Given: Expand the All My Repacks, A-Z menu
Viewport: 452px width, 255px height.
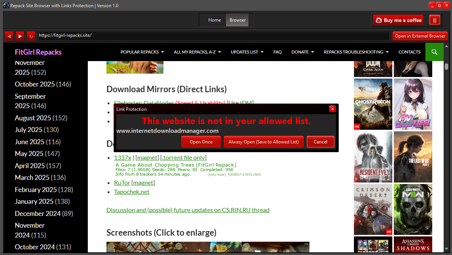Looking at the screenshot, I should (197, 52).
